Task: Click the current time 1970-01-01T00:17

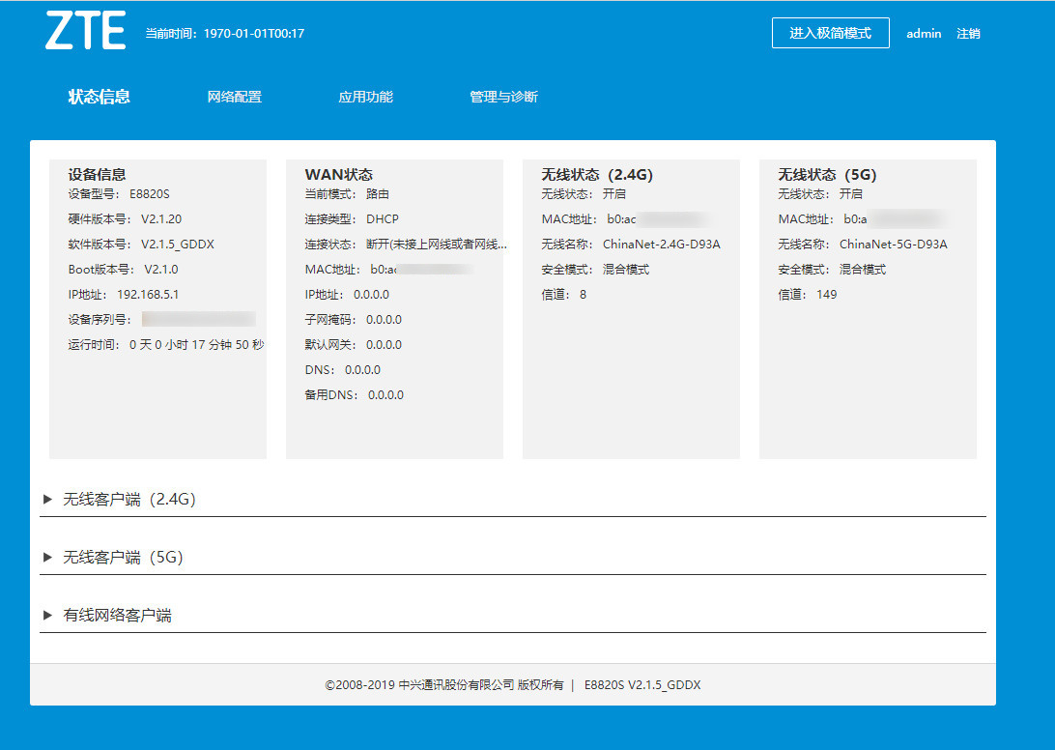Action: (254, 34)
